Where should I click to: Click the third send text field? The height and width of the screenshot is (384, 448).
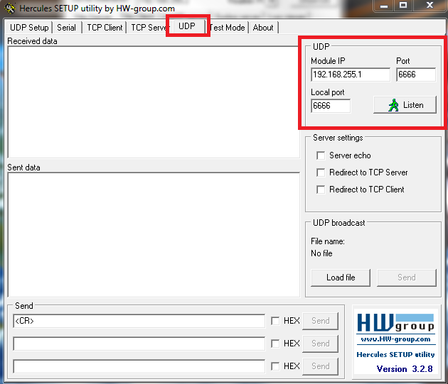coord(139,366)
